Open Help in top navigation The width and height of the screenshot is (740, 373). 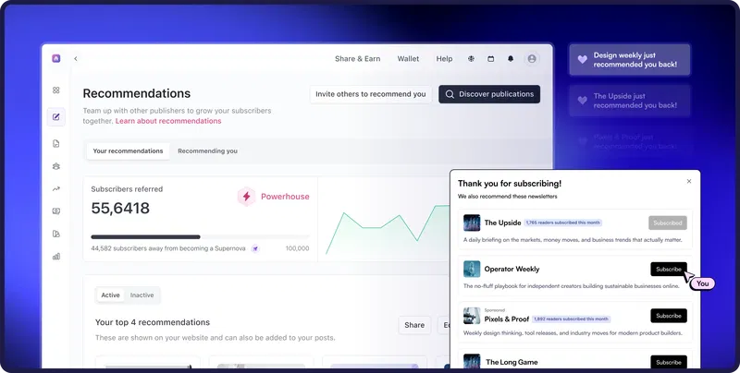click(x=444, y=59)
